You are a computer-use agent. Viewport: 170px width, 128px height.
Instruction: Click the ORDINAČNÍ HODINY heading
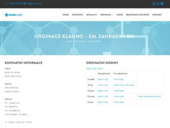102,63
